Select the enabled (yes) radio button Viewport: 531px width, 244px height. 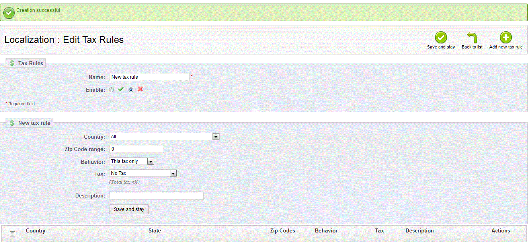click(111, 90)
